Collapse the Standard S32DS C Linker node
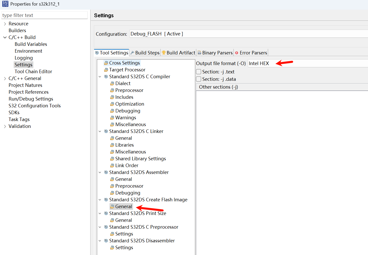Viewport: 368px width, 255px height. (100, 131)
